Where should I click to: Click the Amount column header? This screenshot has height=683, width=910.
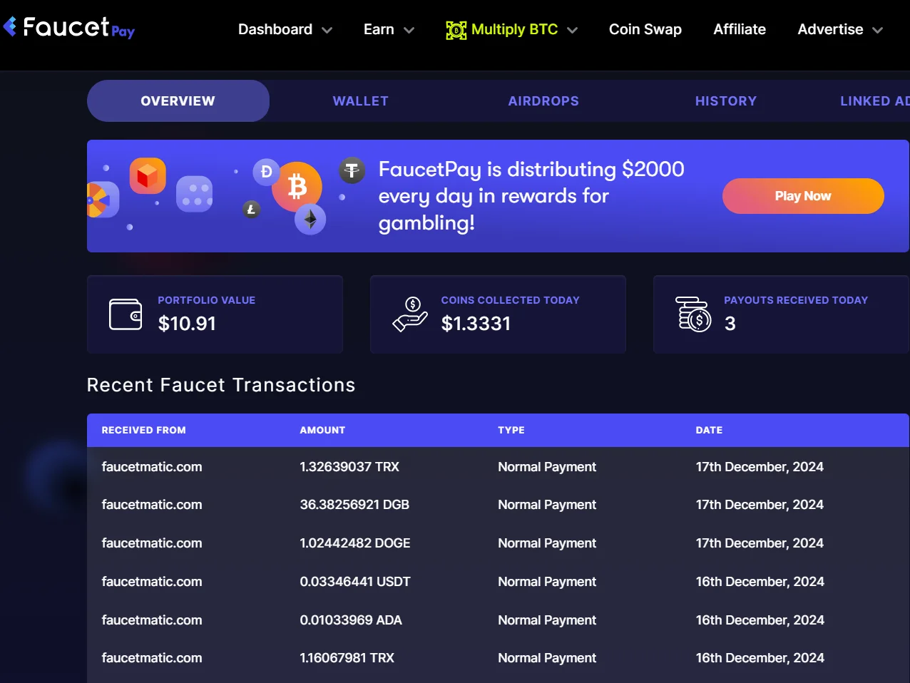322,430
